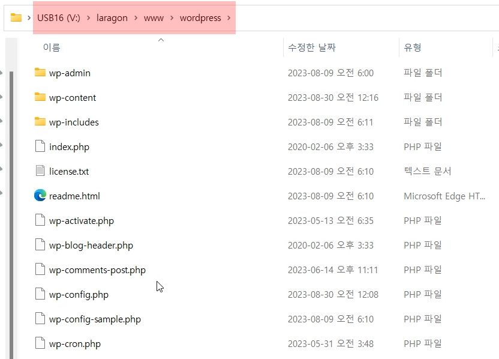Click the wp-blog-header.php file icon
Screen dimensions: 499x359
pos(40,245)
